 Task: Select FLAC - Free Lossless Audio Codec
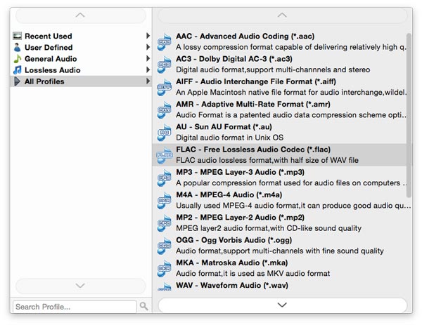click(280, 155)
